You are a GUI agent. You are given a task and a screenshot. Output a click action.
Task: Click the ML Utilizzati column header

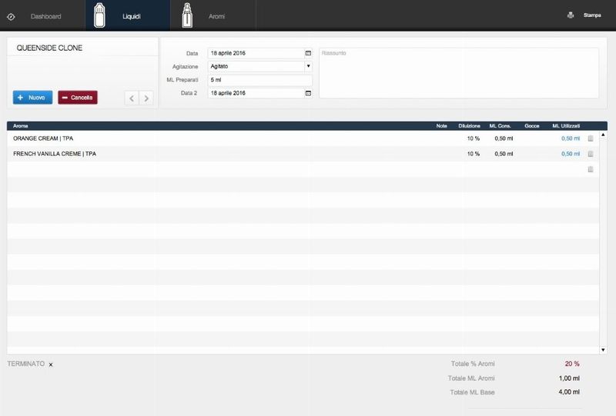[x=566, y=126]
